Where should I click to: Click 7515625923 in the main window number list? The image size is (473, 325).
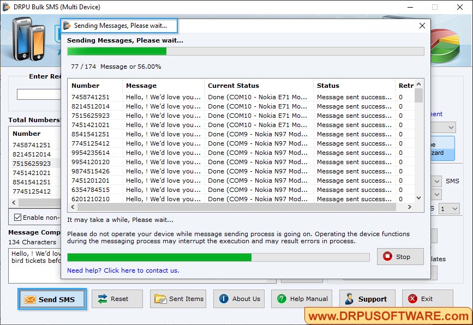tap(32, 164)
